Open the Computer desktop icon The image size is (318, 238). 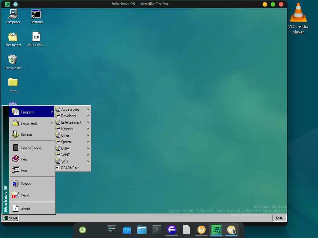[13, 17]
